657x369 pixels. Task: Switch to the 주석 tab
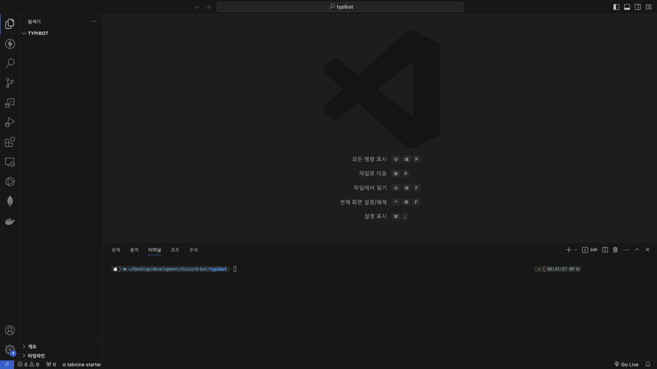pyautogui.click(x=193, y=250)
